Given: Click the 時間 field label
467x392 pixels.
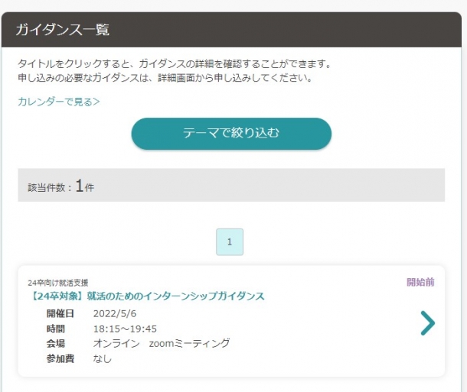Looking at the screenshot, I should point(56,329).
